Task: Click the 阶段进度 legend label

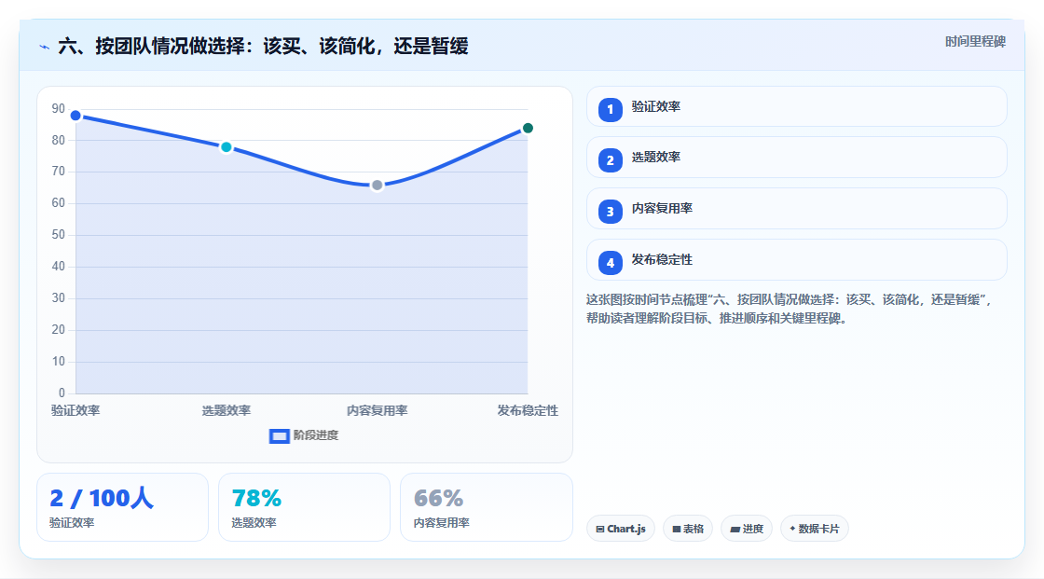Action: 316,435
